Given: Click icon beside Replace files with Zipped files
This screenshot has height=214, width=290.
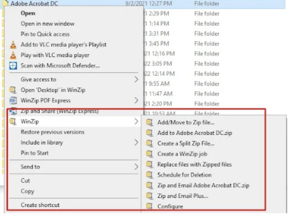Looking at the screenshot, I should (x=149, y=164).
